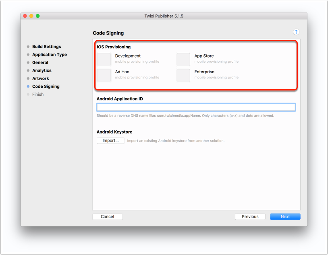Click the Development label text
The height and width of the screenshot is (255, 328).
pos(128,56)
